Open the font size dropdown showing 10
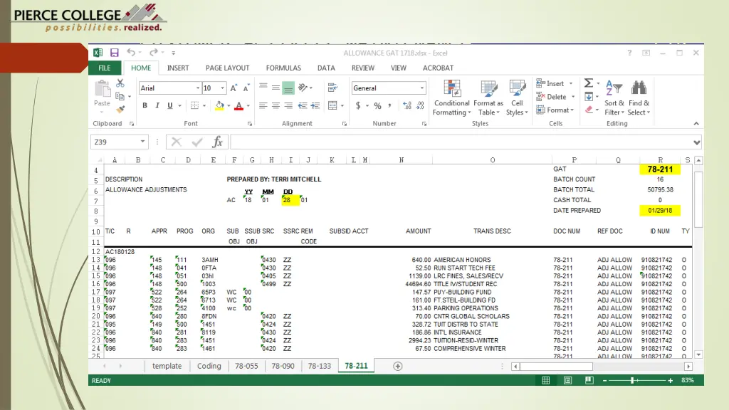Image resolution: width=729 pixels, height=410 pixels. coord(222,88)
